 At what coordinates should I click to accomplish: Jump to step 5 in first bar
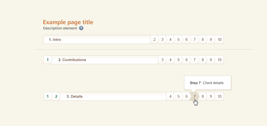[179, 39]
